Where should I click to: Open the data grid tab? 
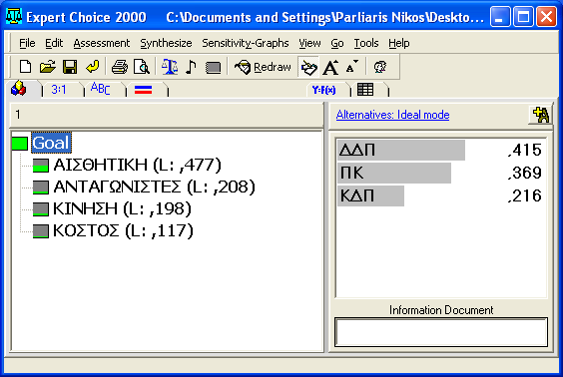365,90
